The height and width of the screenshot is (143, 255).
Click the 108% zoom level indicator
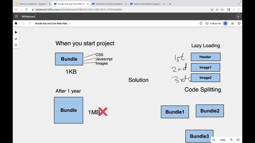coord(223,140)
